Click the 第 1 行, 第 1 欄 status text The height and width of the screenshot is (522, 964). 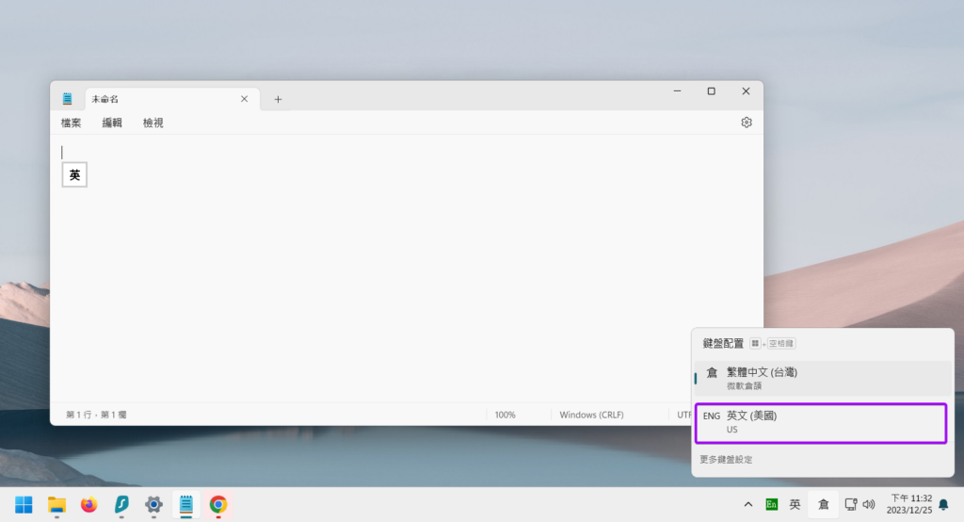tap(97, 415)
